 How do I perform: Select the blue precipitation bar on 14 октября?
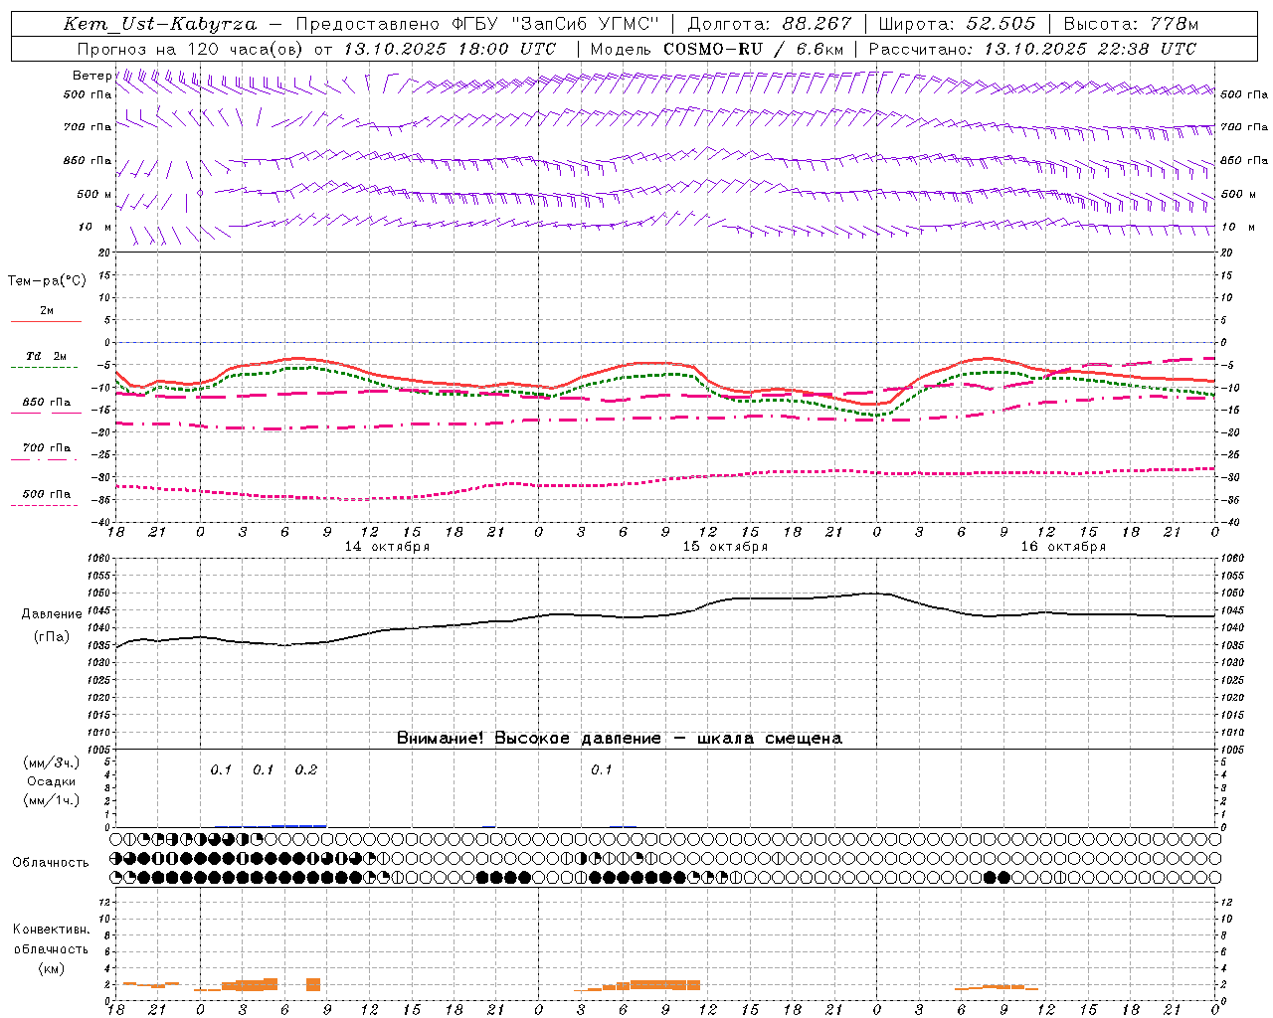[298, 825]
